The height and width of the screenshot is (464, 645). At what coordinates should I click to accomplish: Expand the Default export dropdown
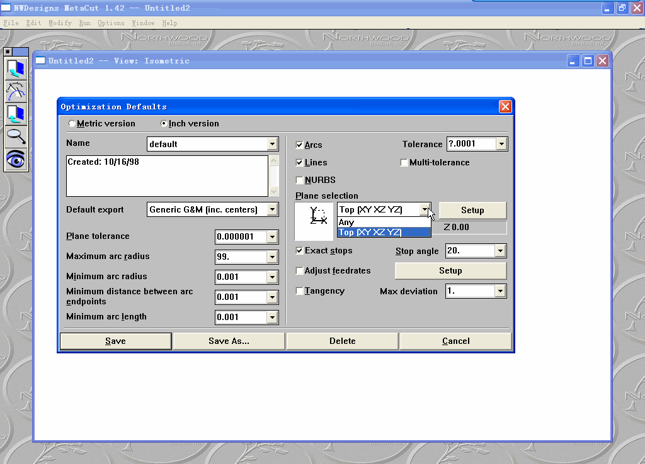(x=272, y=209)
